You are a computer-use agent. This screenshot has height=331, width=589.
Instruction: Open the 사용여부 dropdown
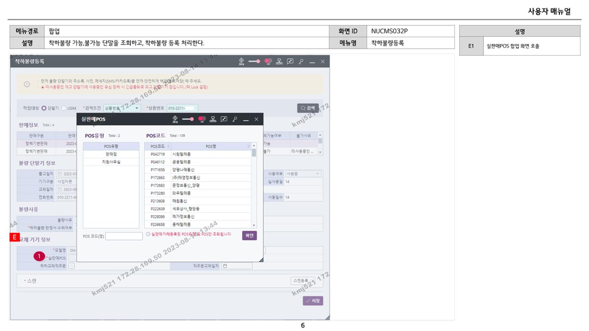[x=303, y=173]
